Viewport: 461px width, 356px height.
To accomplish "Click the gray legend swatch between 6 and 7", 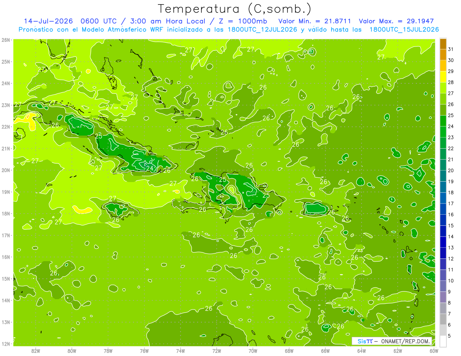I will coord(443,319).
